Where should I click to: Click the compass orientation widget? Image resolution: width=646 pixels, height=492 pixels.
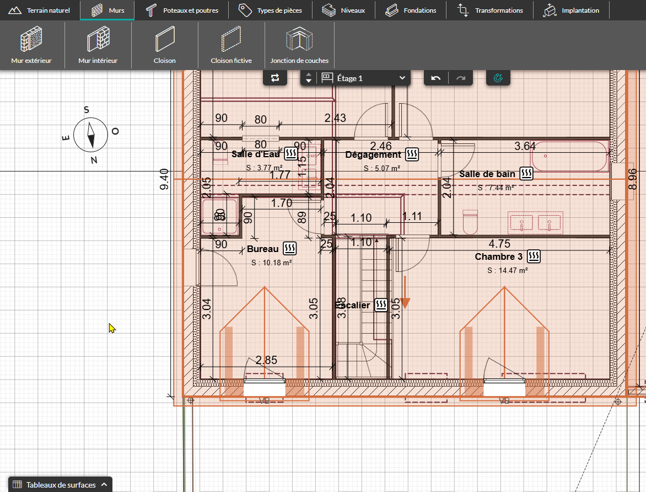(90, 135)
